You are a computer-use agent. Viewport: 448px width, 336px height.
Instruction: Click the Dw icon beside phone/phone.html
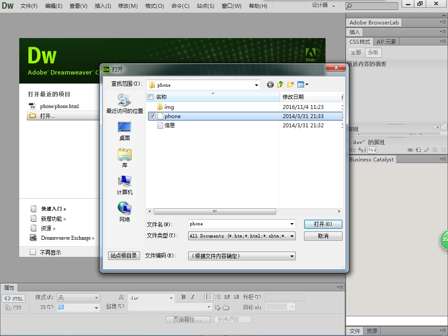click(x=32, y=106)
